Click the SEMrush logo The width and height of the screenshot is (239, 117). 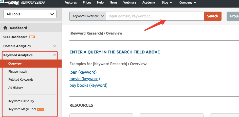click(25, 3)
